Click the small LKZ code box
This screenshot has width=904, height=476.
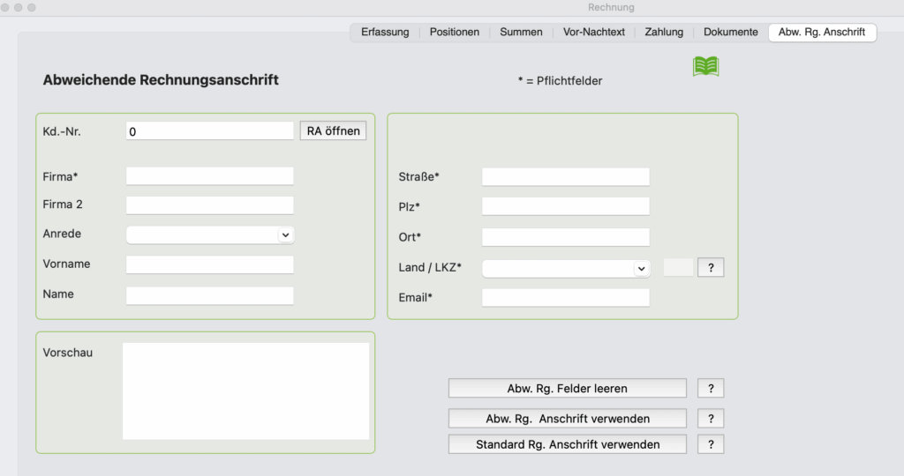[678, 268]
